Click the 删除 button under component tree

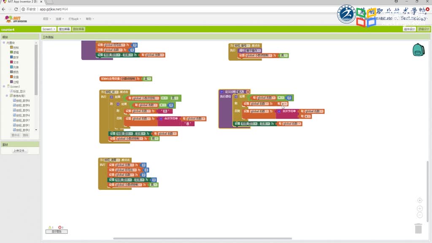click(26, 135)
